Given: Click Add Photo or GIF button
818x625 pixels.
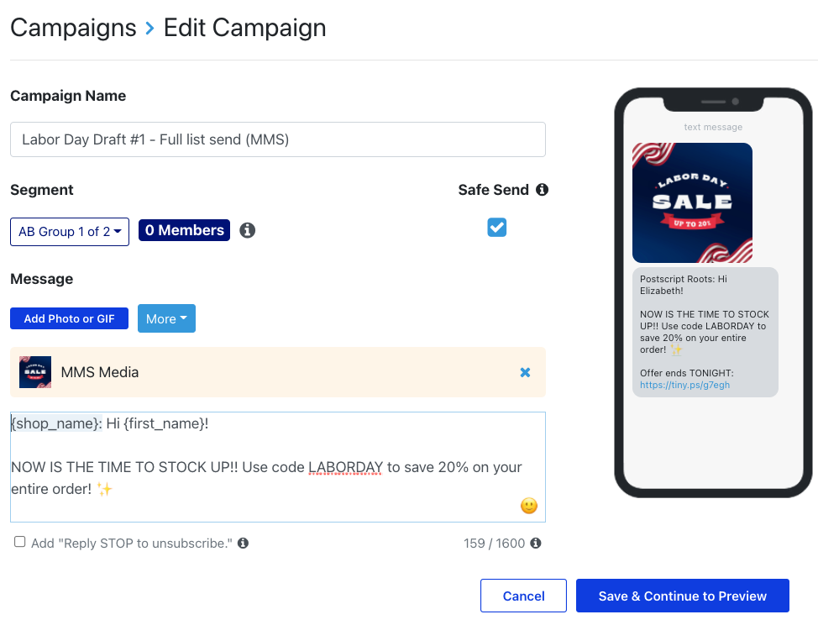Looking at the screenshot, I should click(70, 318).
